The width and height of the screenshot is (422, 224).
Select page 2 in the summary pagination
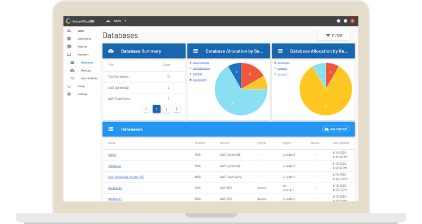pos(167,109)
